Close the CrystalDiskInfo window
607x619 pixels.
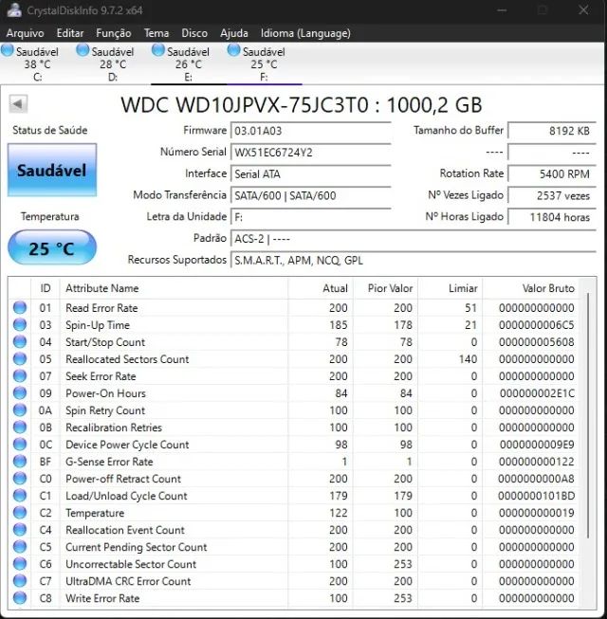583,9
